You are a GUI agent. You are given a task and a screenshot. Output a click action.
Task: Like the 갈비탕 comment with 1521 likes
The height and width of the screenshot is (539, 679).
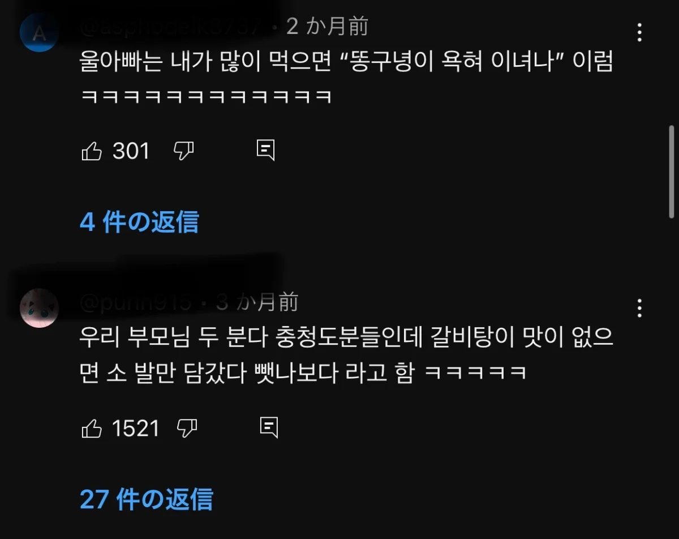pyautogui.click(x=92, y=429)
